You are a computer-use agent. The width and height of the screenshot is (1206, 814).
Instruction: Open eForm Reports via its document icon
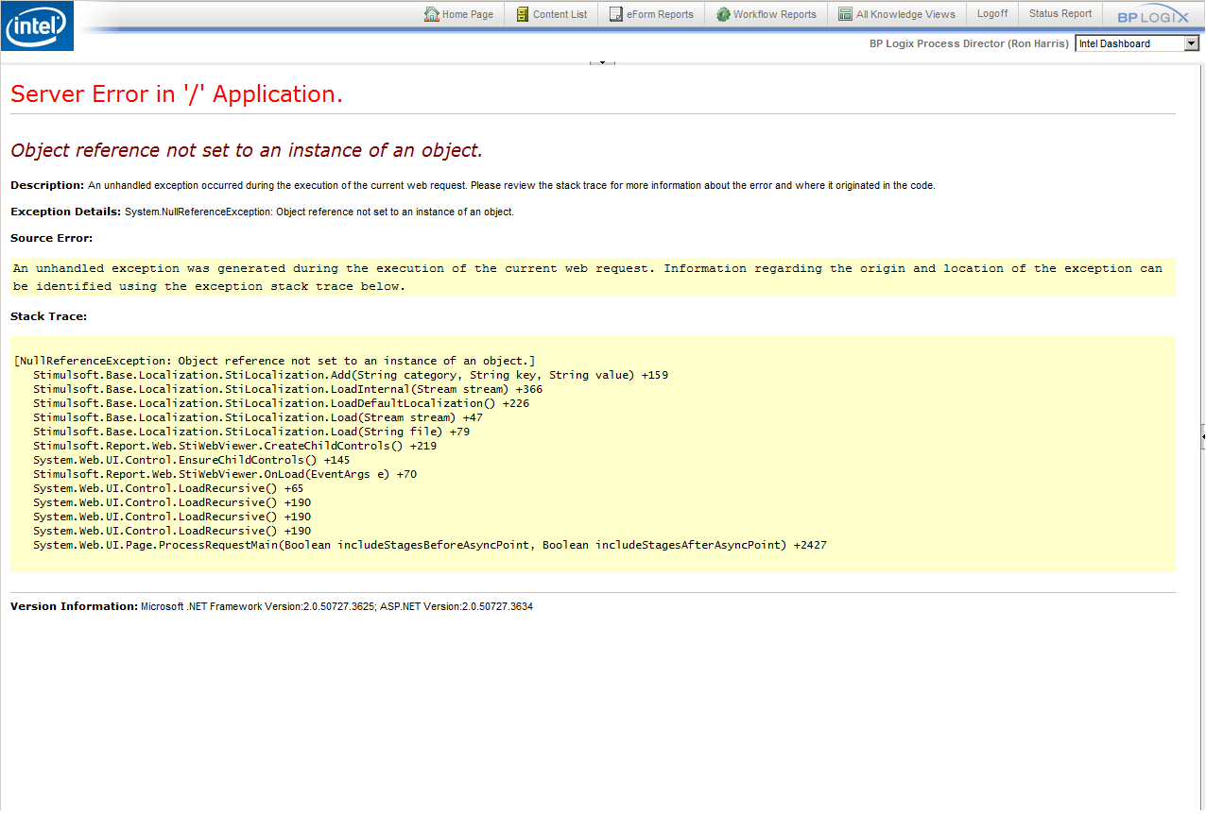616,14
